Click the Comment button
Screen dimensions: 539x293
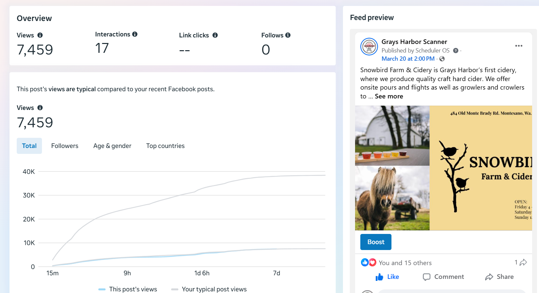[443, 277]
